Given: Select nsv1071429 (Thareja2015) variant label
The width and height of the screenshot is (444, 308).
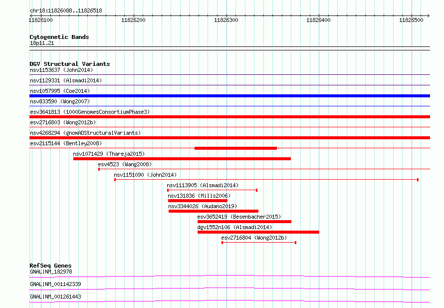Looking at the screenshot, I should 109,154.
